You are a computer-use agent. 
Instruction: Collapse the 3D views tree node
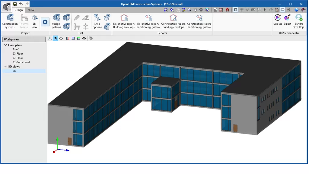(5, 66)
